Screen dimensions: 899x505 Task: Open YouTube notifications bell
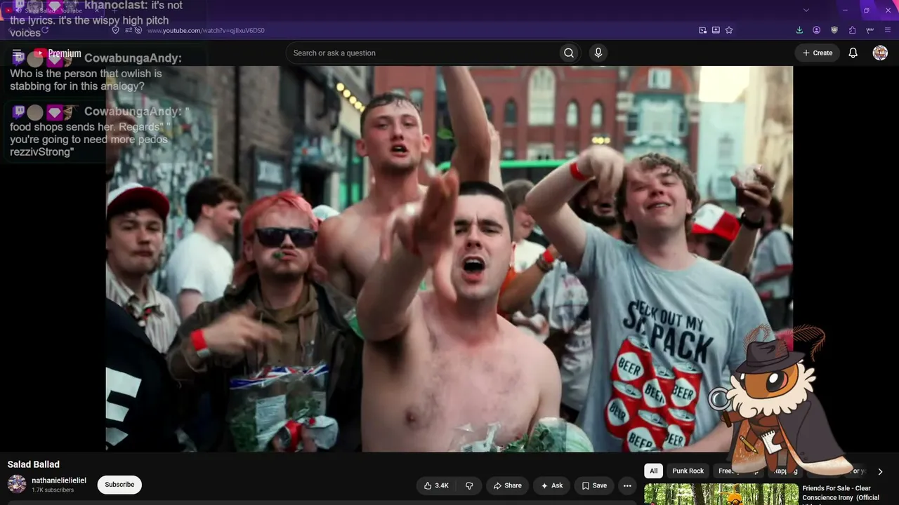click(x=853, y=53)
